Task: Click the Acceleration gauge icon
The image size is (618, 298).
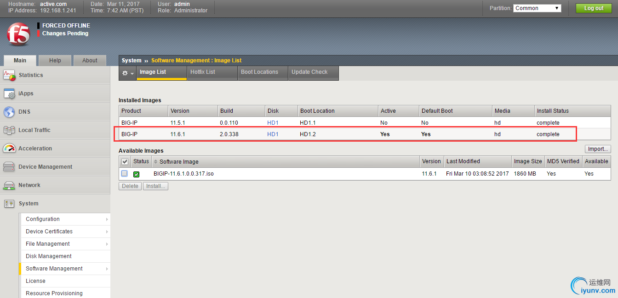Action: [x=9, y=149]
